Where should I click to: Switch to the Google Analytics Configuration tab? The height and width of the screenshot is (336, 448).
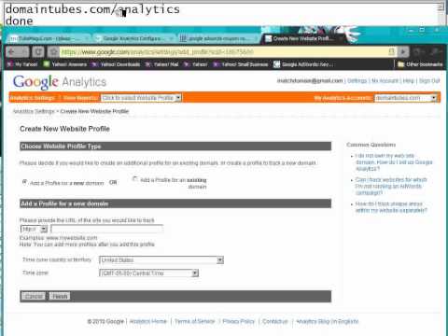tap(133, 38)
